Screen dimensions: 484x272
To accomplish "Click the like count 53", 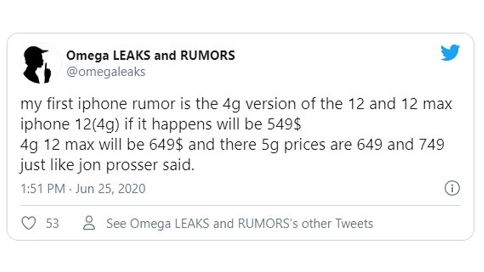I will tap(53, 223).
